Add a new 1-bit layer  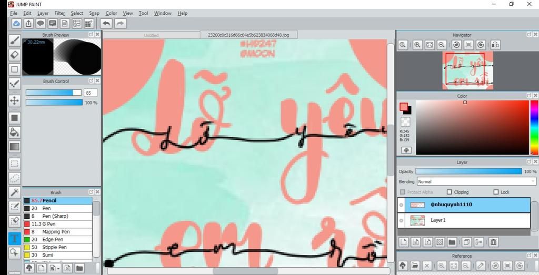tap(427, 242)
